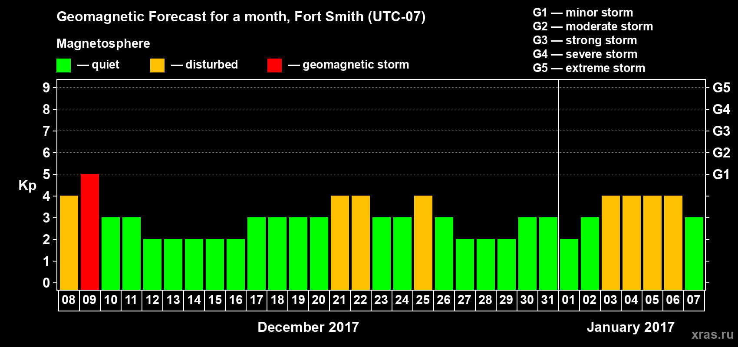Click the red geomagnetic storm legend swatch
Screen dimensions: 738x347
(x=274, y=65)
